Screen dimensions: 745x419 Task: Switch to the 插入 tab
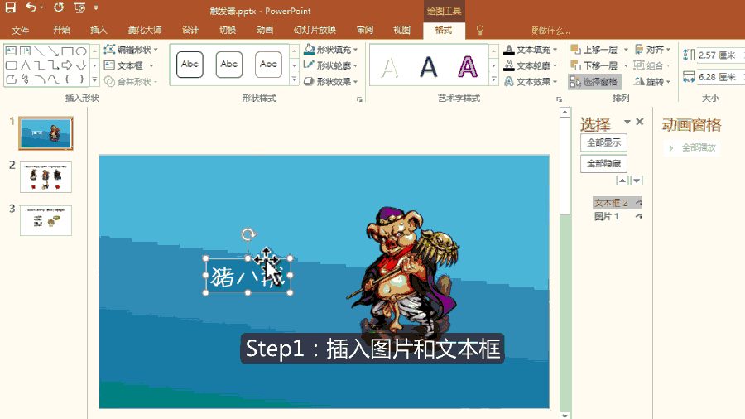coord(99,31)
